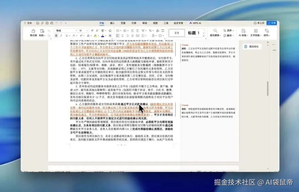Screen dimensions: 299x192
Task: Click the first Claude deletion comment
Action: tap(208, 53)
